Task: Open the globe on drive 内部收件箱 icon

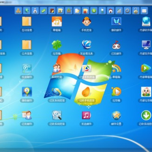Action: (x=146, y=22)
